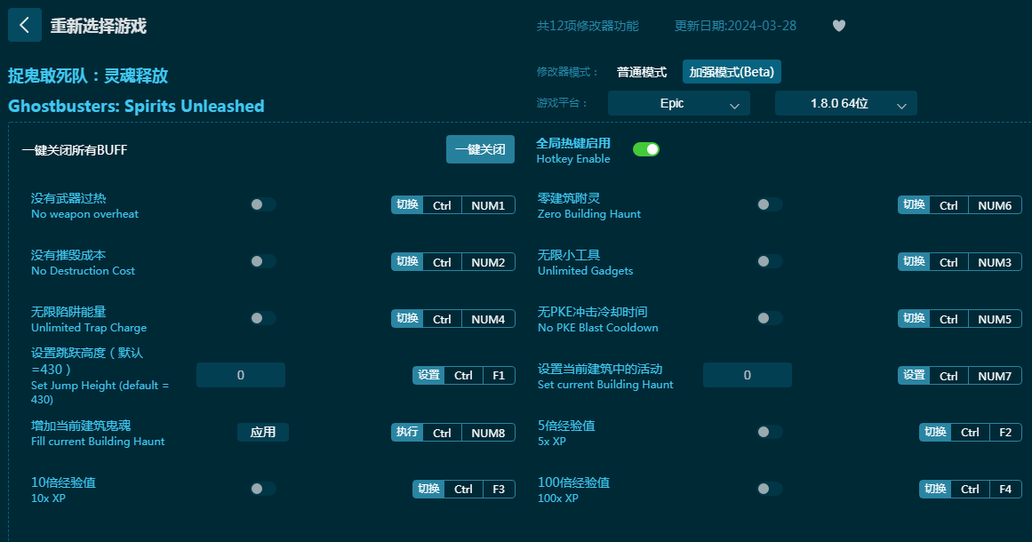Image resolution: width=1032 pixels, height=542 pixels.
Task: Switch on Unlimited Trap Charge
Action: (262, 318)
